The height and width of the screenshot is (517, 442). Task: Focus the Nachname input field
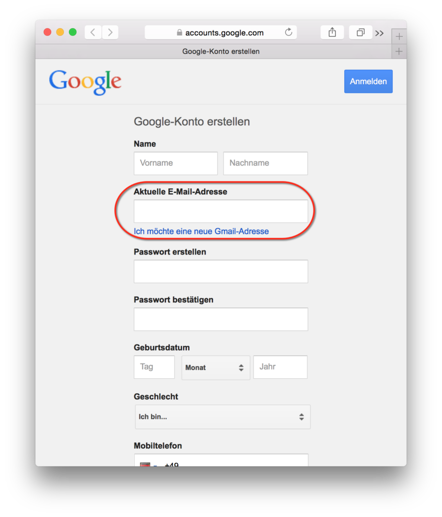pyautogui.click(x=265, y=163)
